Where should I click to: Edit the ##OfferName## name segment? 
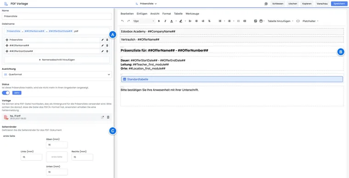[x=102, y=45]
